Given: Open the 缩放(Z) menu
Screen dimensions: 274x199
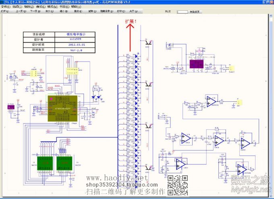Looking at the screenshot, I should click(29, 7).
